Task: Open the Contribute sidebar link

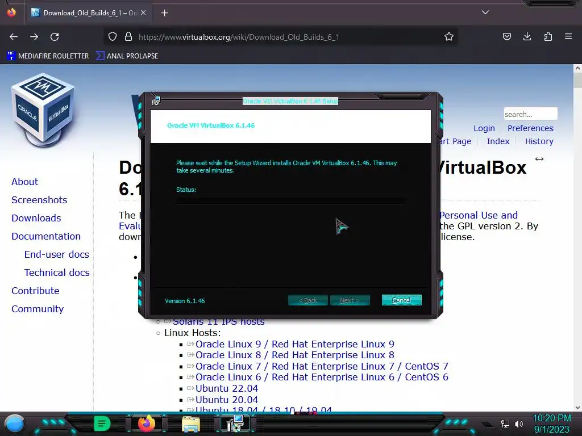Action: [35, 291]
